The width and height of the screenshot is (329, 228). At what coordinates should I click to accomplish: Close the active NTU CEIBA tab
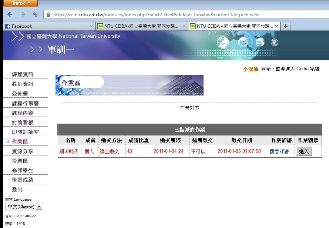276,26
